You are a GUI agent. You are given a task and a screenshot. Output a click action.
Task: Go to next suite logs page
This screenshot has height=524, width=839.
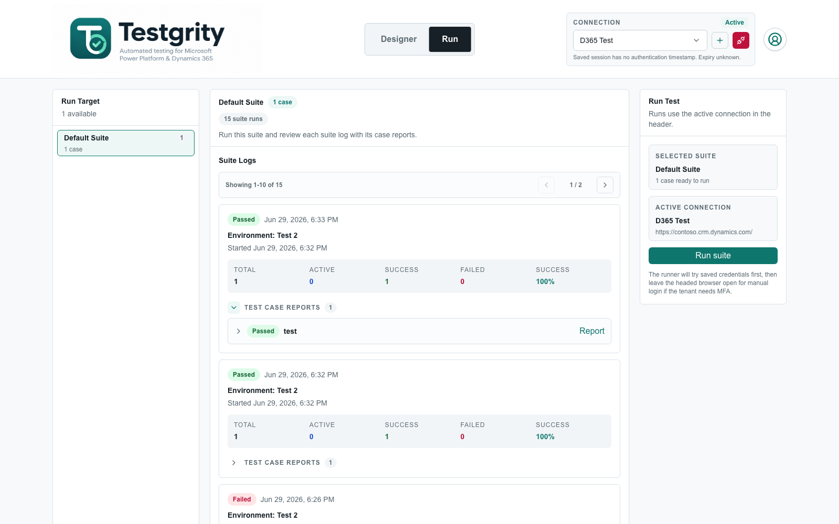click(x=605, y=185)
